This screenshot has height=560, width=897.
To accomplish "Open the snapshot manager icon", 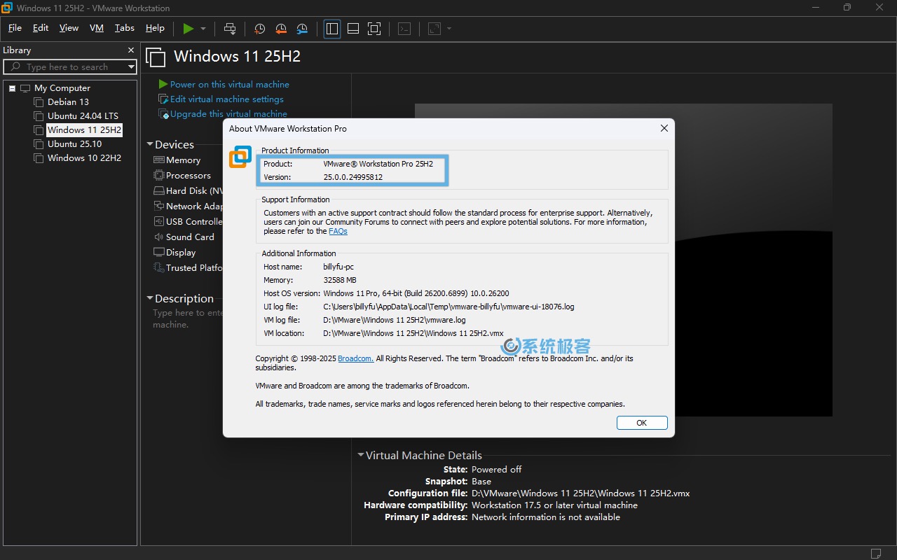I will coord(302,29).
